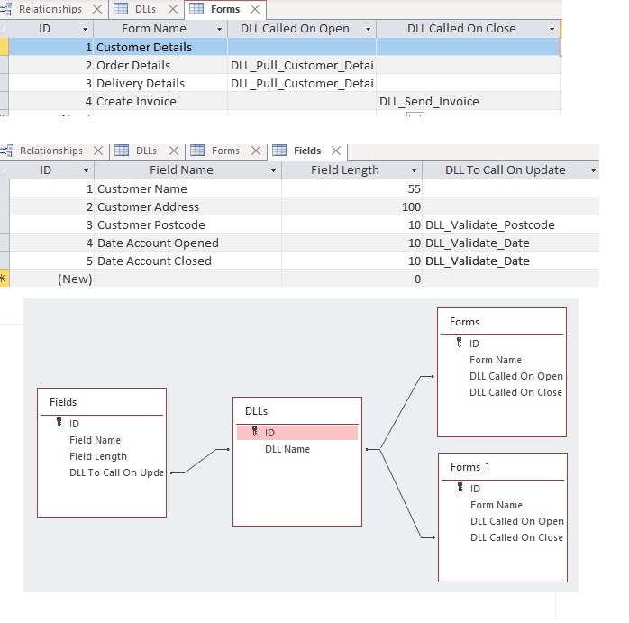
Task: Click the DLLs table icon above the Form Name table
Action: click(121, 9)
